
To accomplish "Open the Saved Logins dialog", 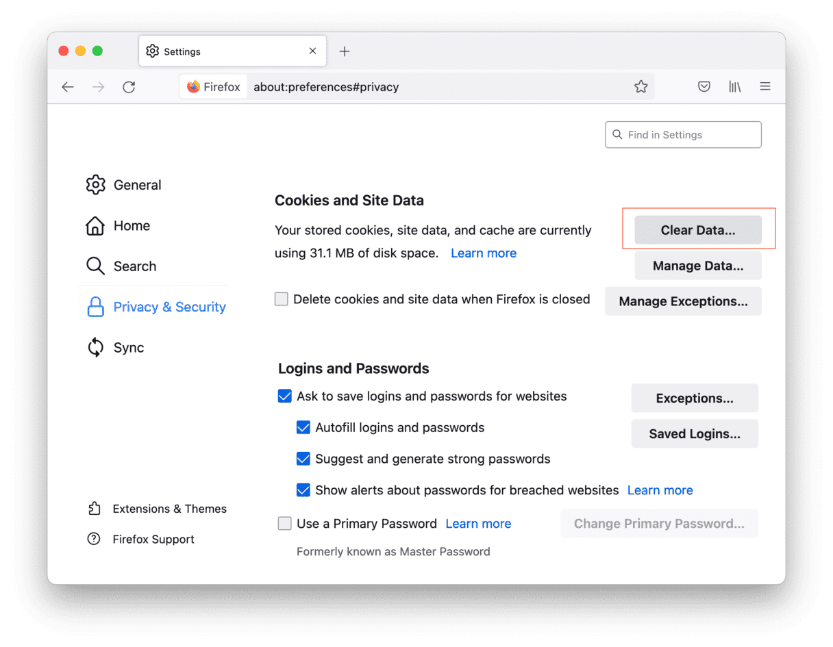I will 694,434.
